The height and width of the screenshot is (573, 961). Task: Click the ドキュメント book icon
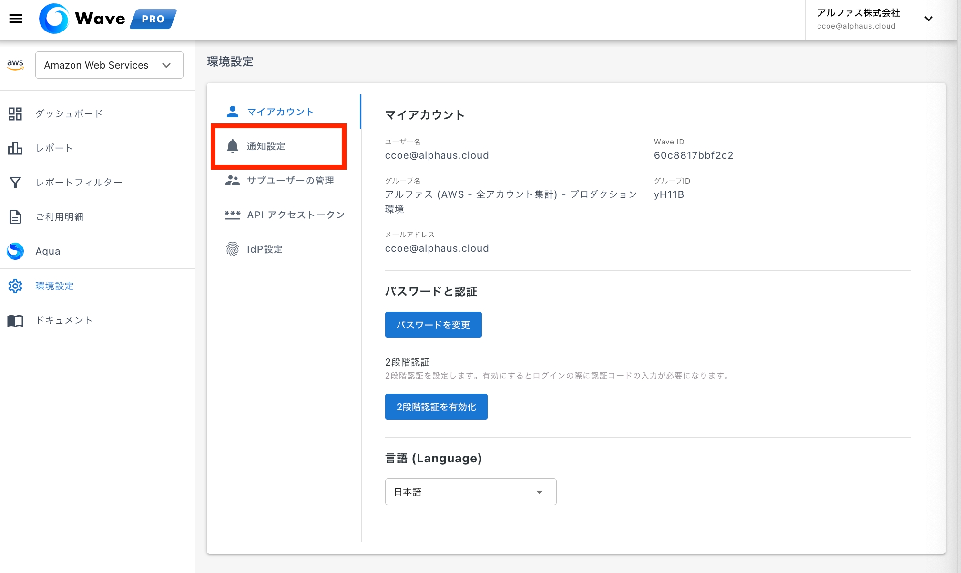(15, 320)
